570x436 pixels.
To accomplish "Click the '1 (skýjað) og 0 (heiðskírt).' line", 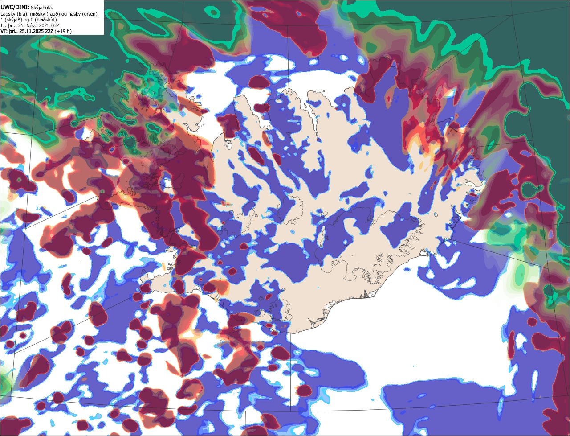I will [x=29, y=19].
